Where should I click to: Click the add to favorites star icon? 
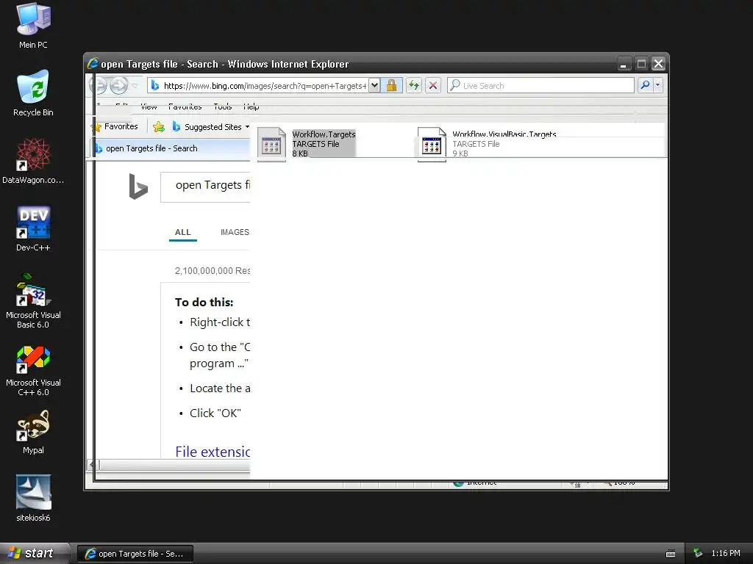[159, 126]
